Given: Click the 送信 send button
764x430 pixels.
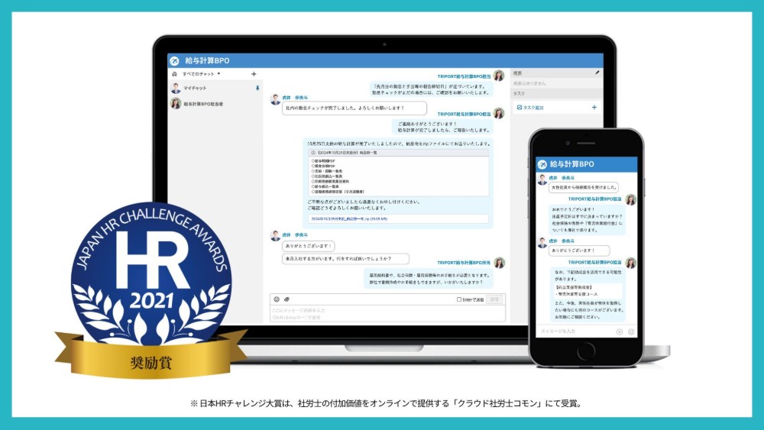Looking at the screenshot, I should coord(494,299).
